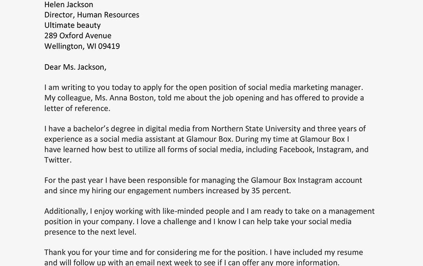Click the phrase Glamour Box Instagram account
Screen dimensions: 423x266
pos(306,180)
